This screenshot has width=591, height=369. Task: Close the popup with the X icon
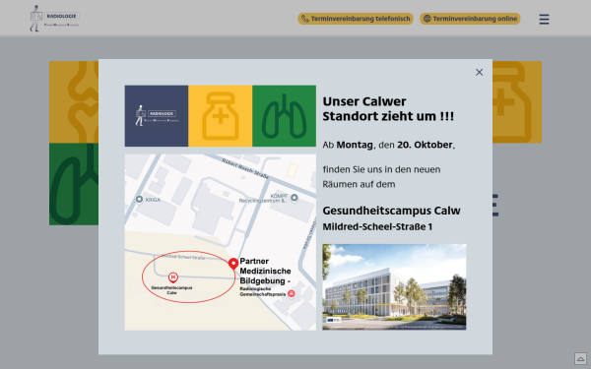(479, 72)
